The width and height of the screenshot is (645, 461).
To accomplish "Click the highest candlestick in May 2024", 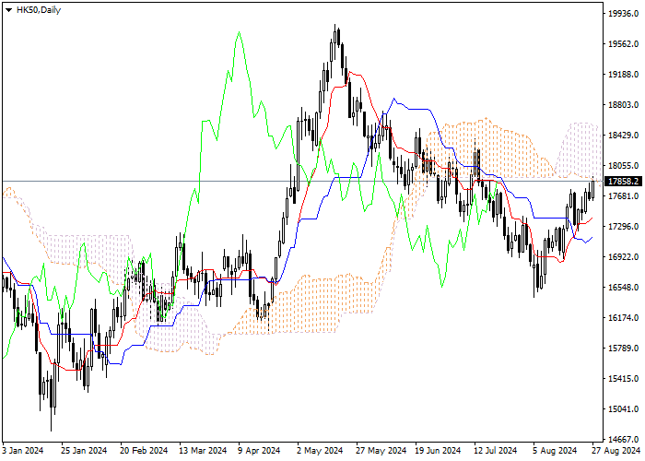I will (334, 35).
